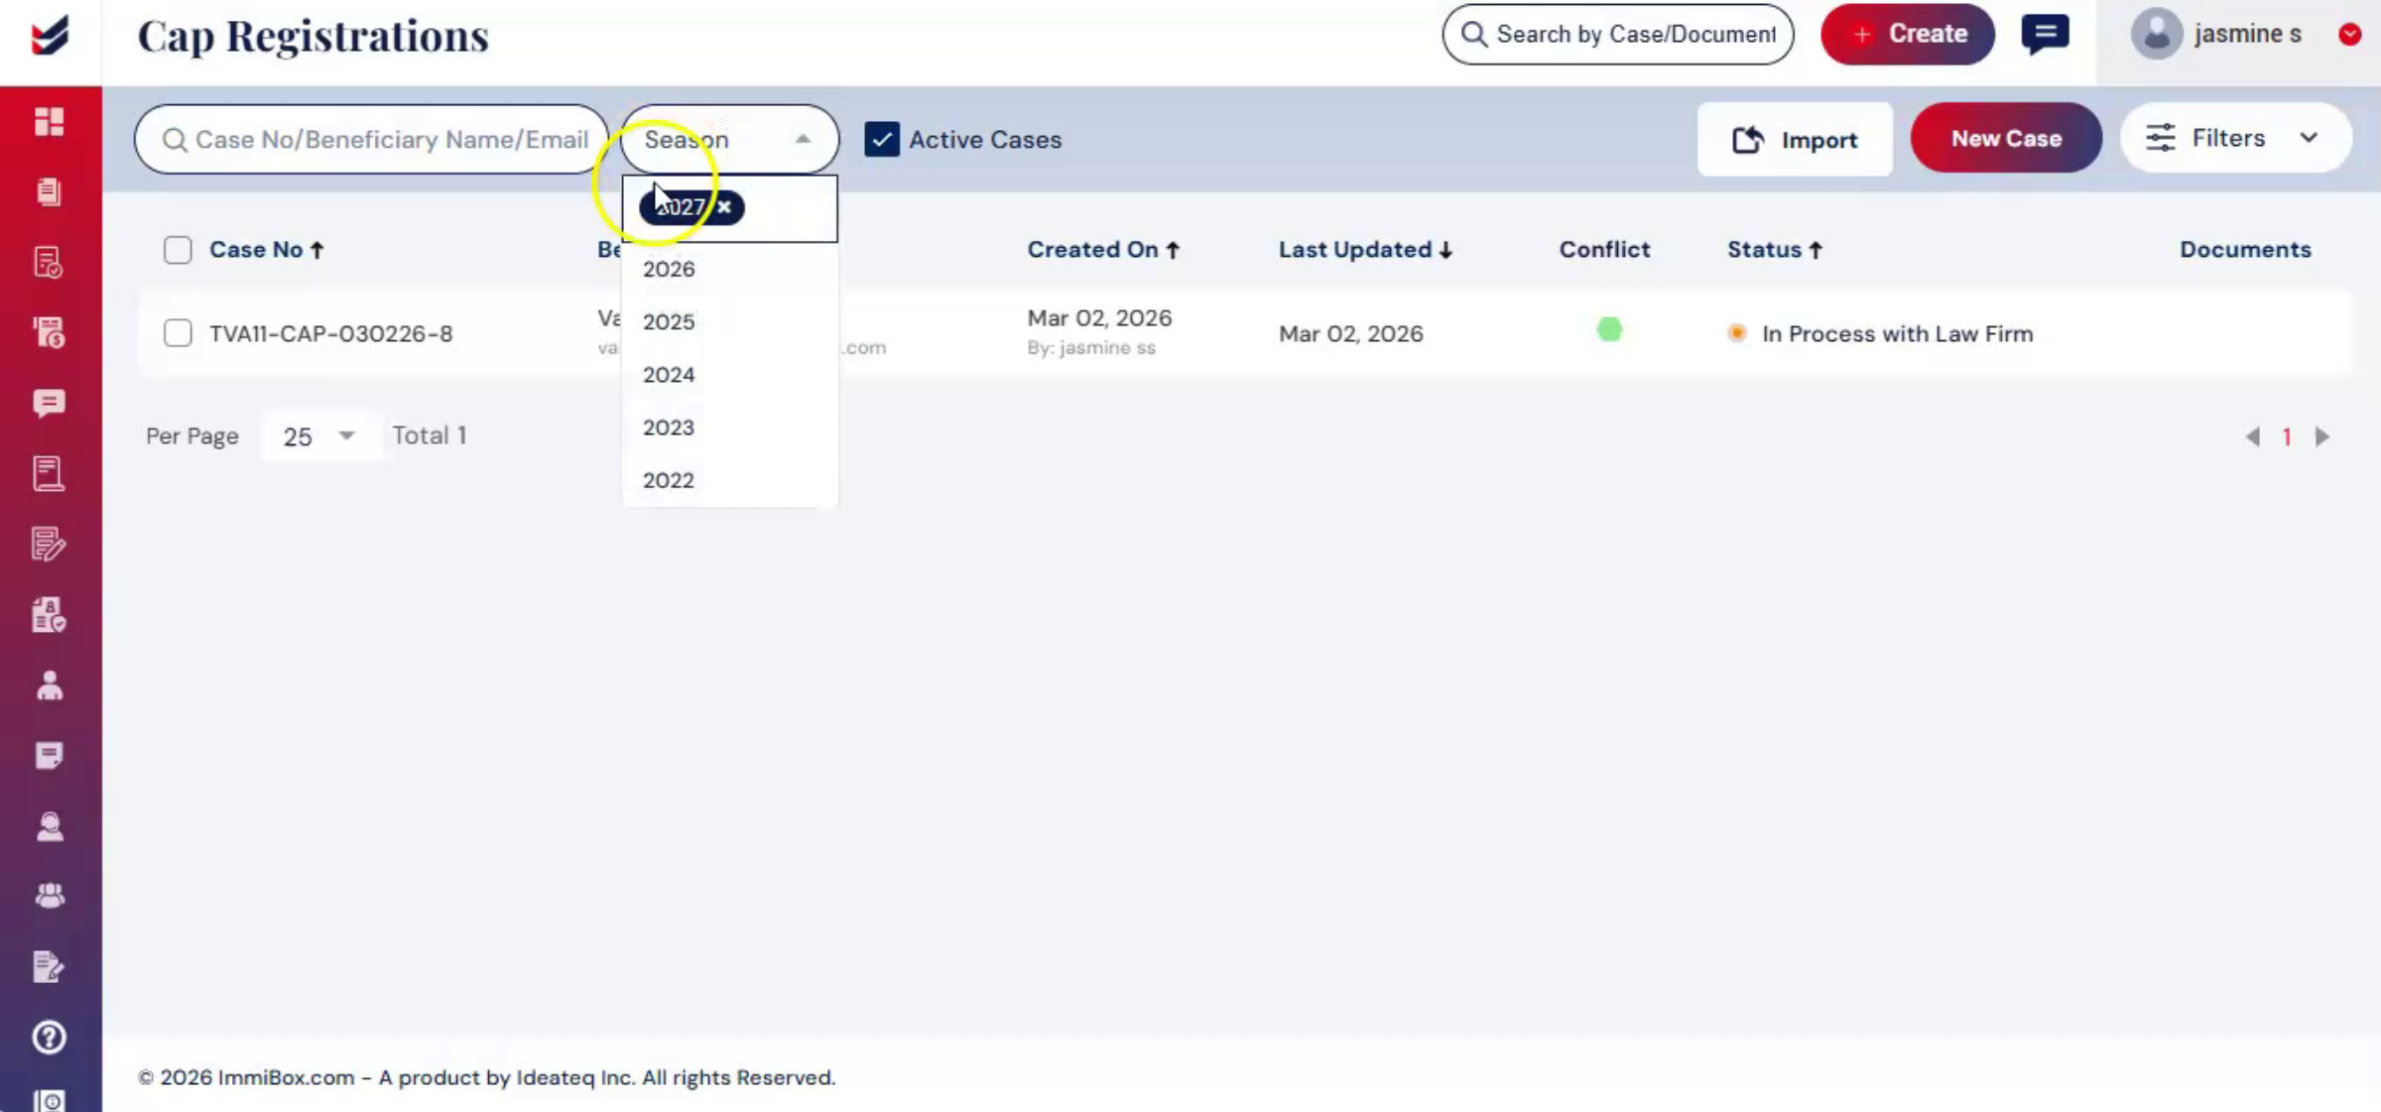This screenshot has height=1112, width=2381.
Task: Open the single person sidebar icon
Action: 49,685
